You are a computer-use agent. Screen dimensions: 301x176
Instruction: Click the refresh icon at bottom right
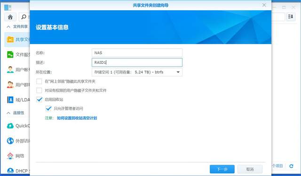pos(291,166)
